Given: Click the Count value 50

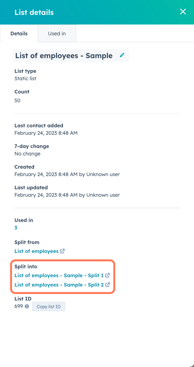Looking at the screenshot, I should pyautogui.click(x=18, y=101).
